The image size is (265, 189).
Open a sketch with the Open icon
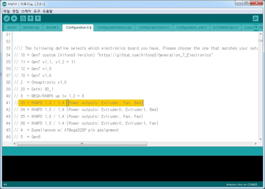point(31,18)
